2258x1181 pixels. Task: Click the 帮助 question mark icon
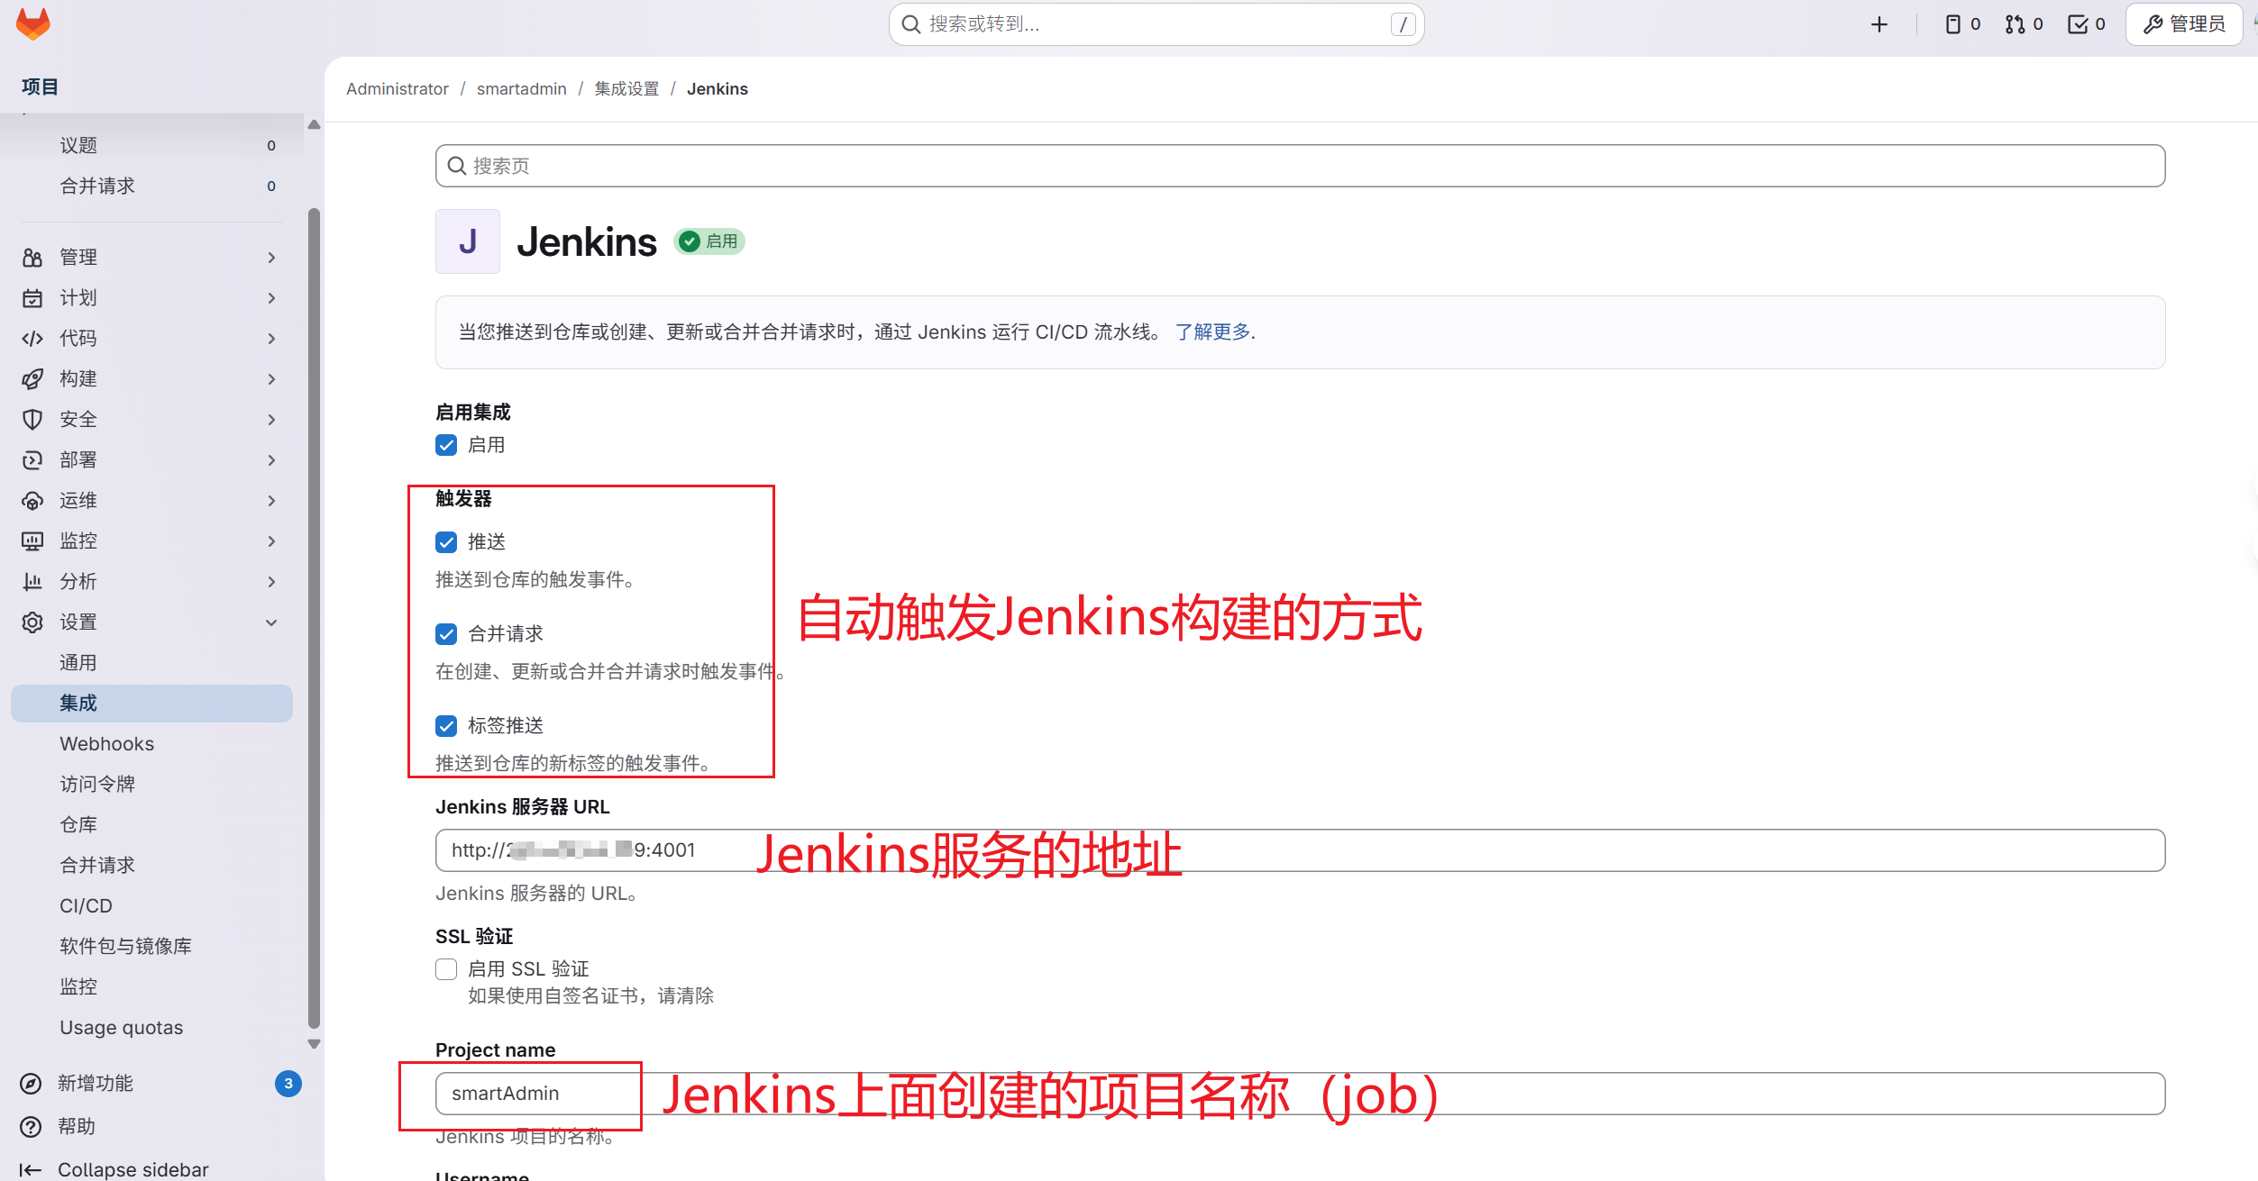point(31,1127)
